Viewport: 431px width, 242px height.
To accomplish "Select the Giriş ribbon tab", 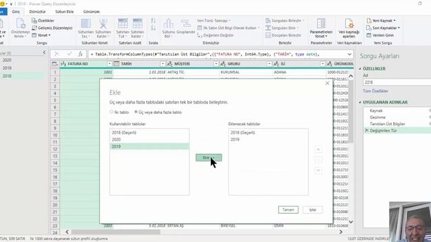I will coord(15,12).
